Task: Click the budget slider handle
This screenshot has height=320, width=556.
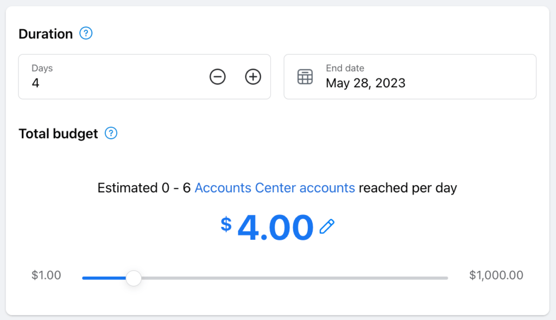Action: [134, 278]
